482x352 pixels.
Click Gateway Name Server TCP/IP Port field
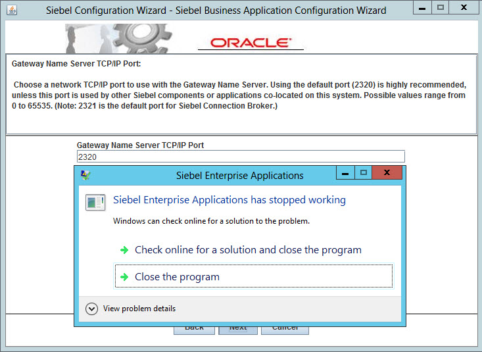click(x=241, y=157)
